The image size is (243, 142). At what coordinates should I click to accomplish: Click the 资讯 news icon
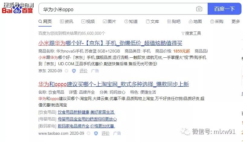62,21
